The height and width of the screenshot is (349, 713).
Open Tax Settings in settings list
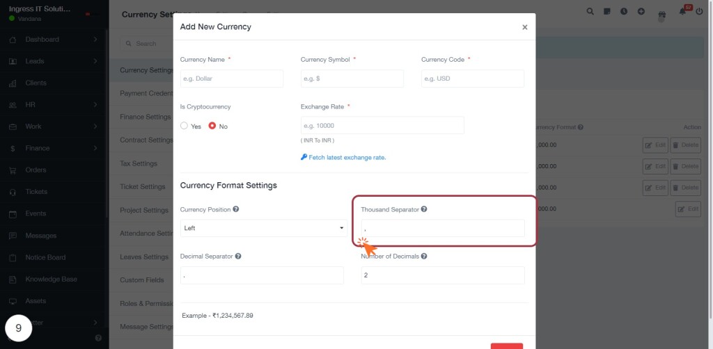point(139,163)
